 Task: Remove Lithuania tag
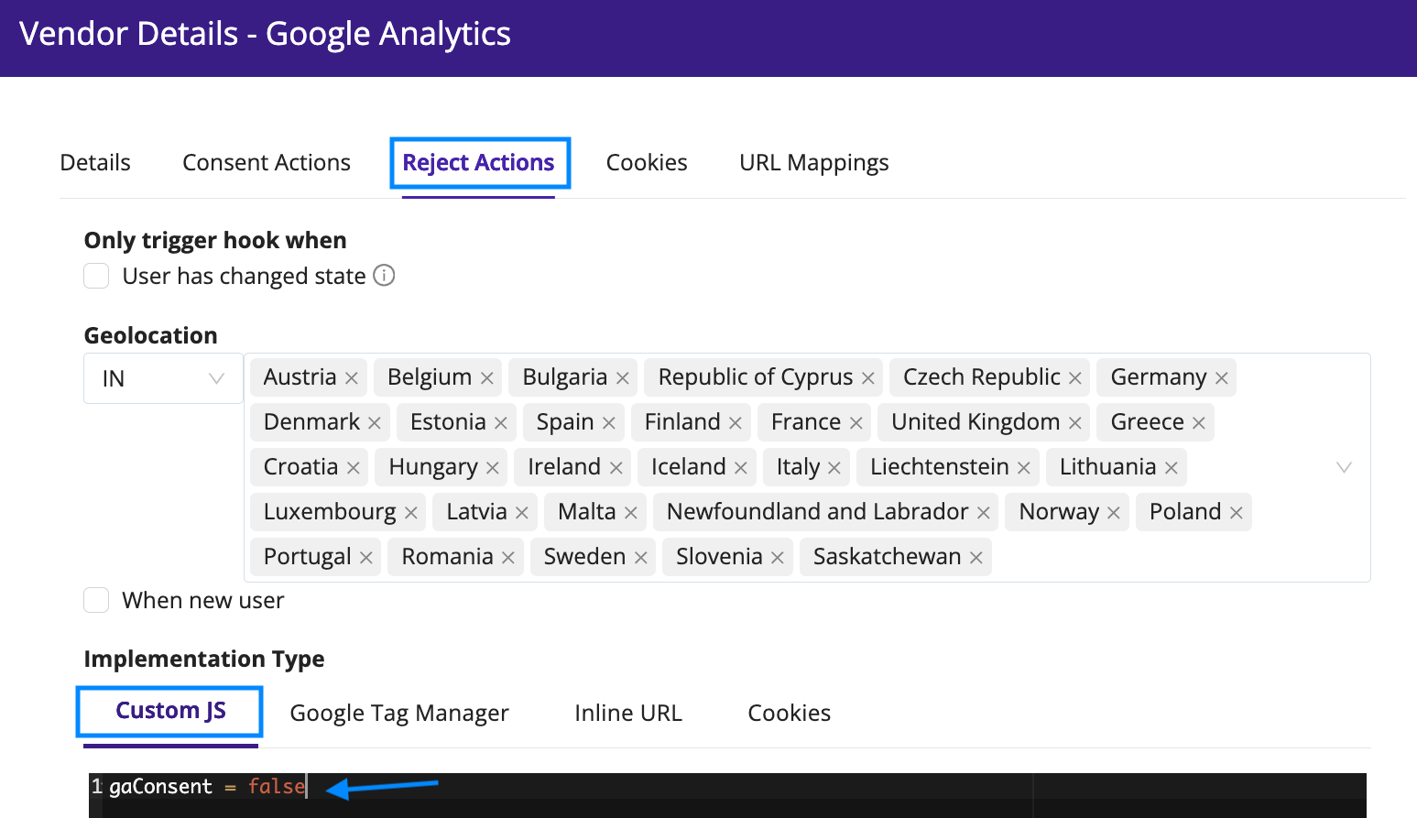pos(1172,467)
